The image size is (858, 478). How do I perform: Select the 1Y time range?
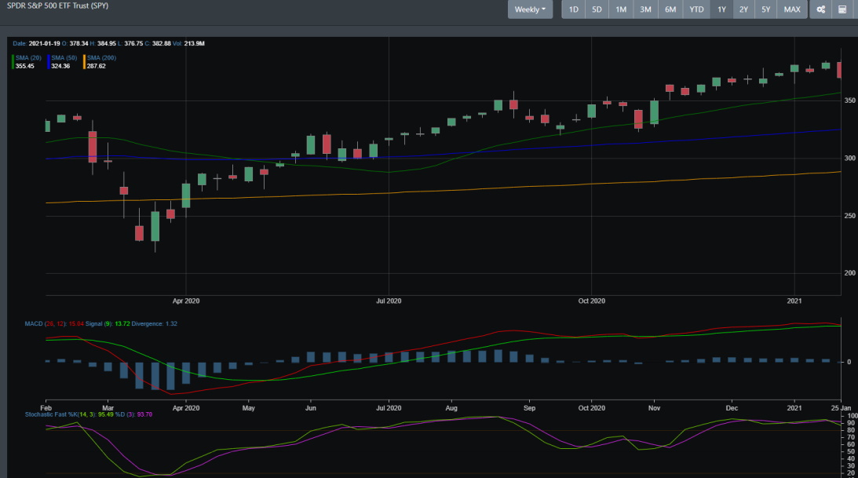coord(721,9)
